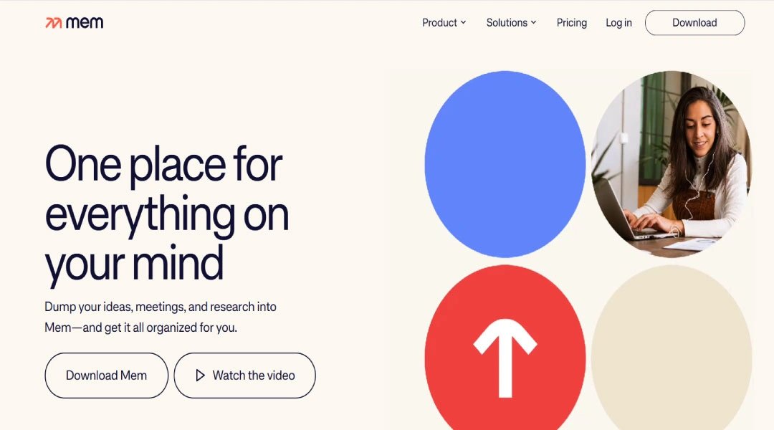Click the Download button in header
Viewport: 774px width, 430px height.
coord(694,23)
